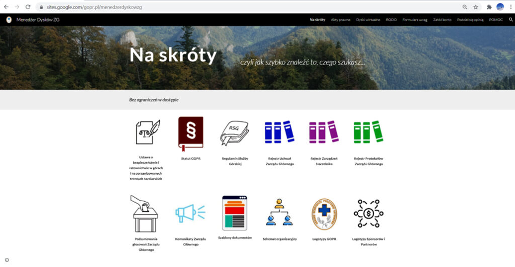Open Dyski wirtualne in navigation

coord(368,20)
